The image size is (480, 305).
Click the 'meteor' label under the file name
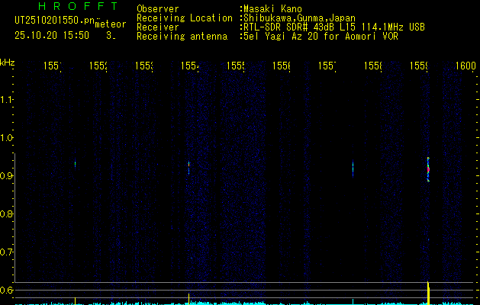coord(111,24)
